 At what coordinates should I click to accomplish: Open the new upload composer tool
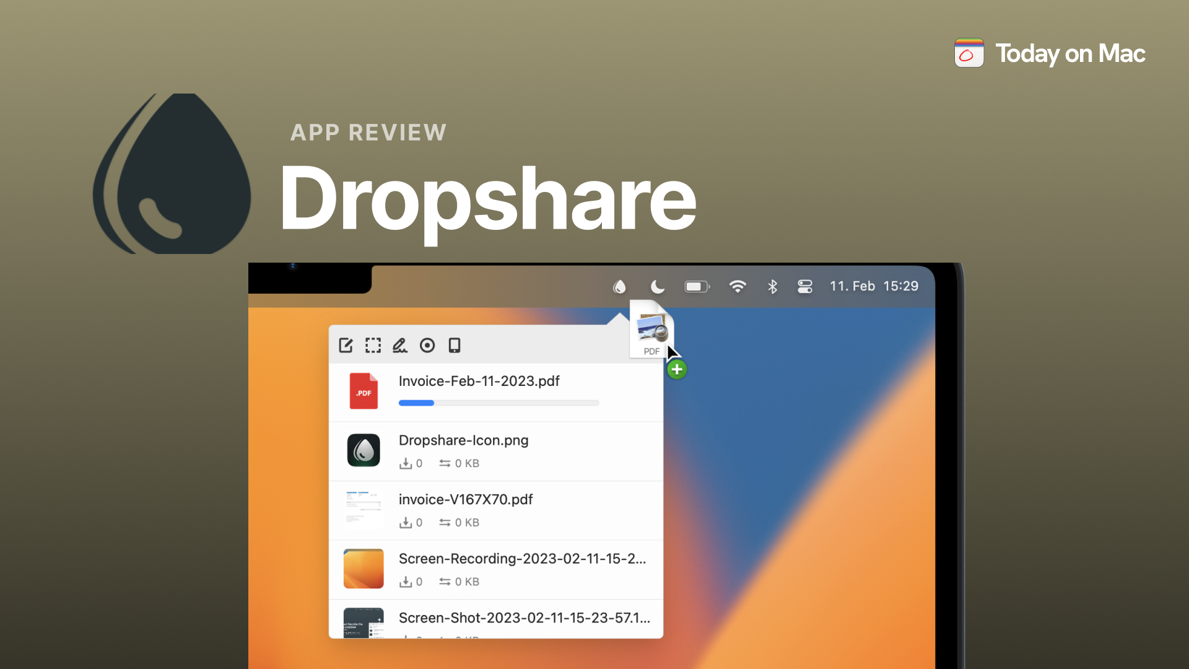coord(346,346)
